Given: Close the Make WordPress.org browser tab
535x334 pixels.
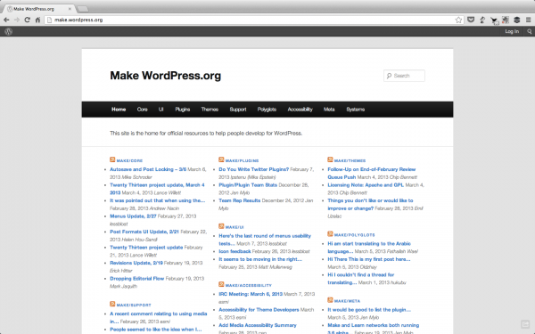Looking at the screenshot, I should (70, 9).
